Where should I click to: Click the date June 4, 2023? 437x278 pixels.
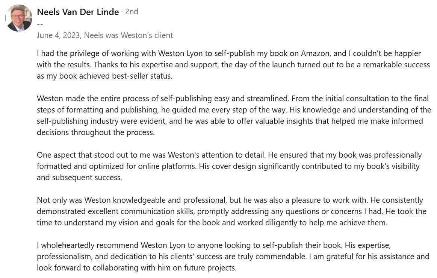tap(58, 35)
